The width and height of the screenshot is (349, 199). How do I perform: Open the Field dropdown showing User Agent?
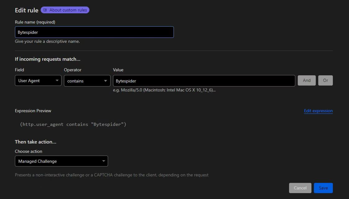(38, 81)
